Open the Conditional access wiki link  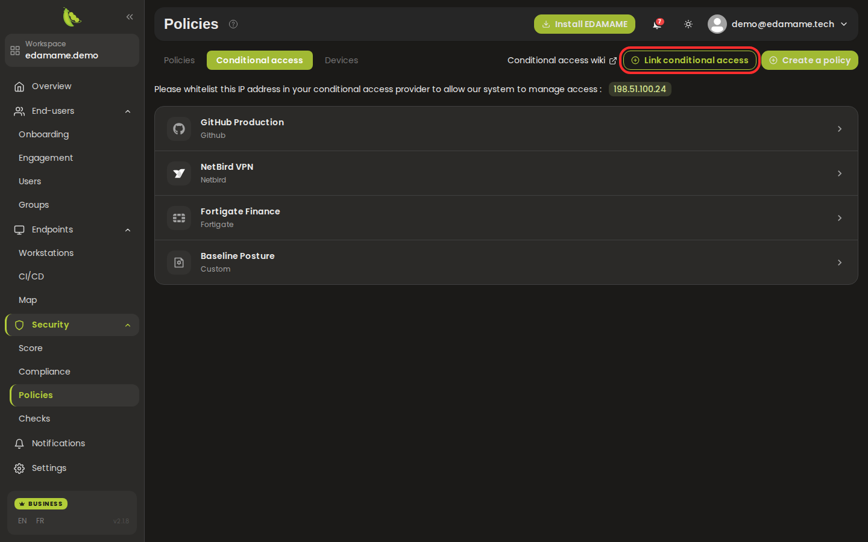[x=562, y=60]
